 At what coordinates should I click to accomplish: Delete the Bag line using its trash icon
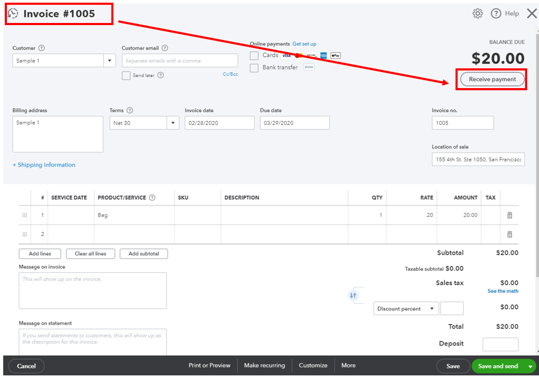click(509, 215)
